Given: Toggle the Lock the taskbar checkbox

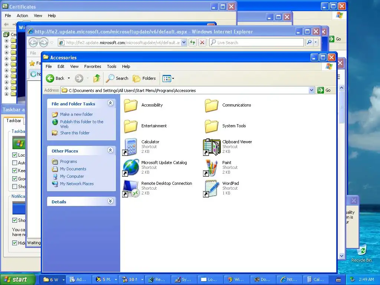Looking at the screenshot, I should click(x=14, y=155).
